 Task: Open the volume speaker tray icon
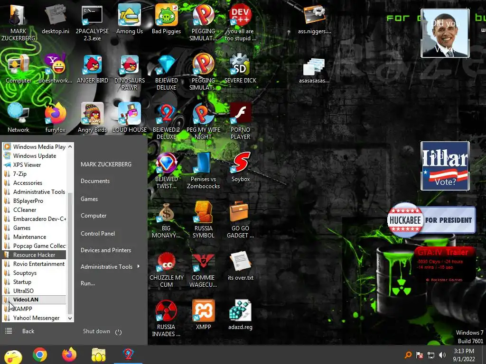(442, 355)
